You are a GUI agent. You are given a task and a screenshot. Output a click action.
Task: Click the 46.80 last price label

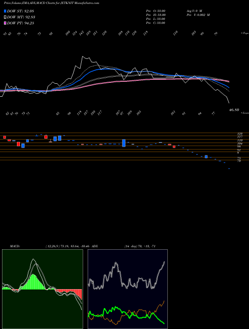234,110
